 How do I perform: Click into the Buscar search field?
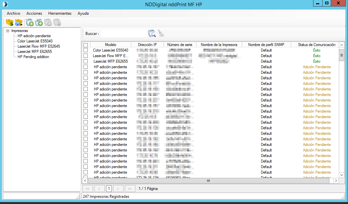(x=124, y=34)
